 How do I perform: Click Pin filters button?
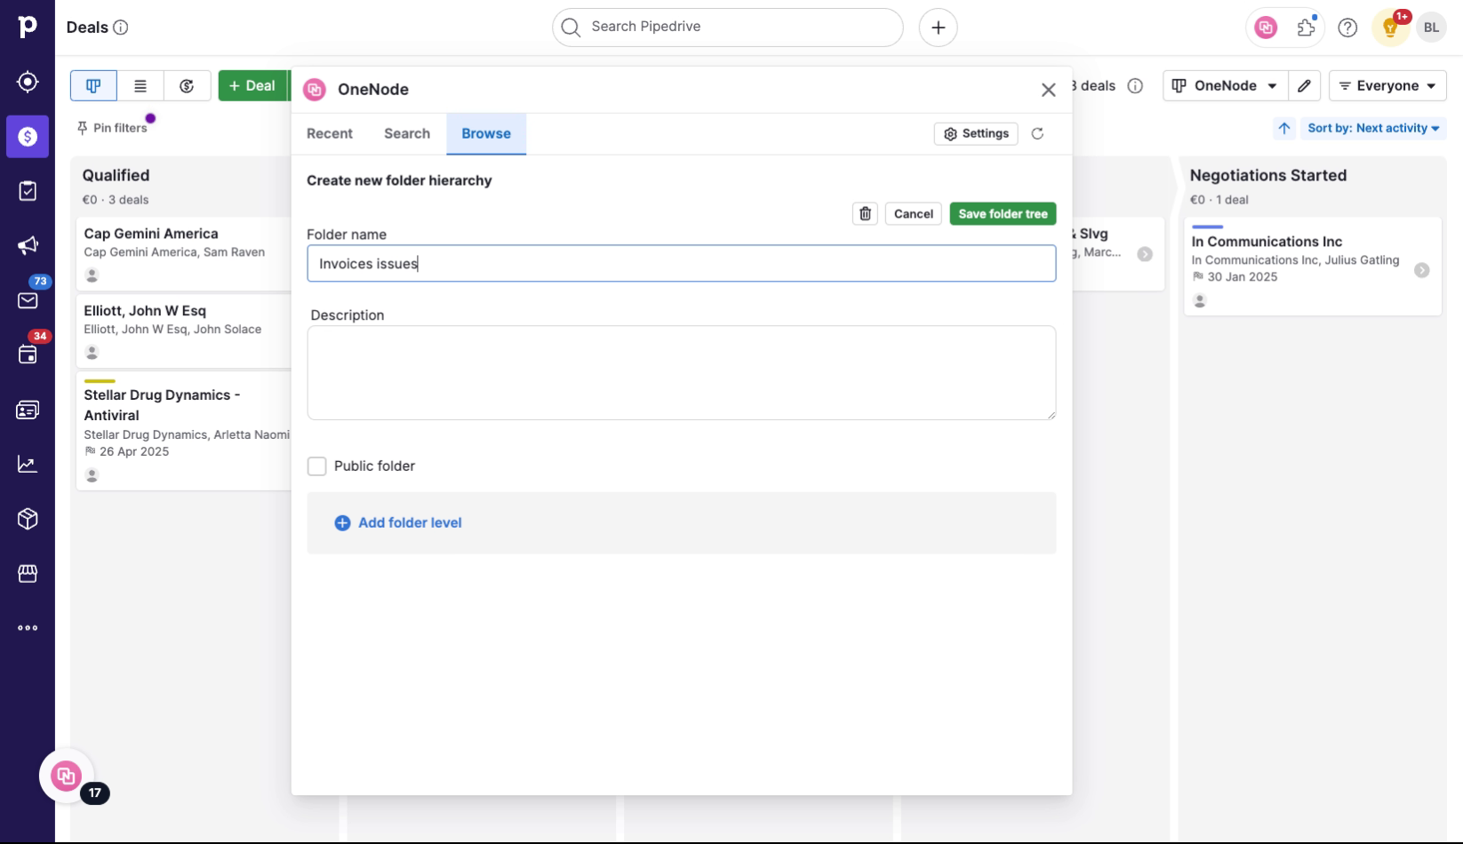pos(112,129)
